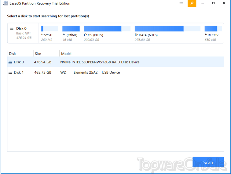Click the '*: (Other)' partition label

coord(70,35)
